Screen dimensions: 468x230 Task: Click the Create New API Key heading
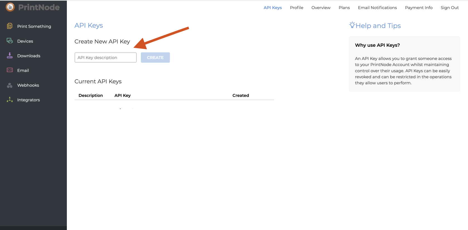click(x=102, y=41)
